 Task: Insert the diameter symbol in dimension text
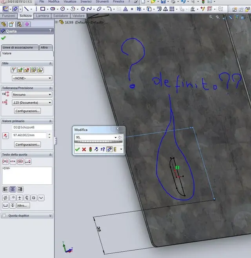pos(5,198)
